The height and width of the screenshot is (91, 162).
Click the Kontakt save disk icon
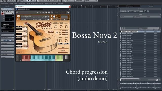tap(43, 12)
